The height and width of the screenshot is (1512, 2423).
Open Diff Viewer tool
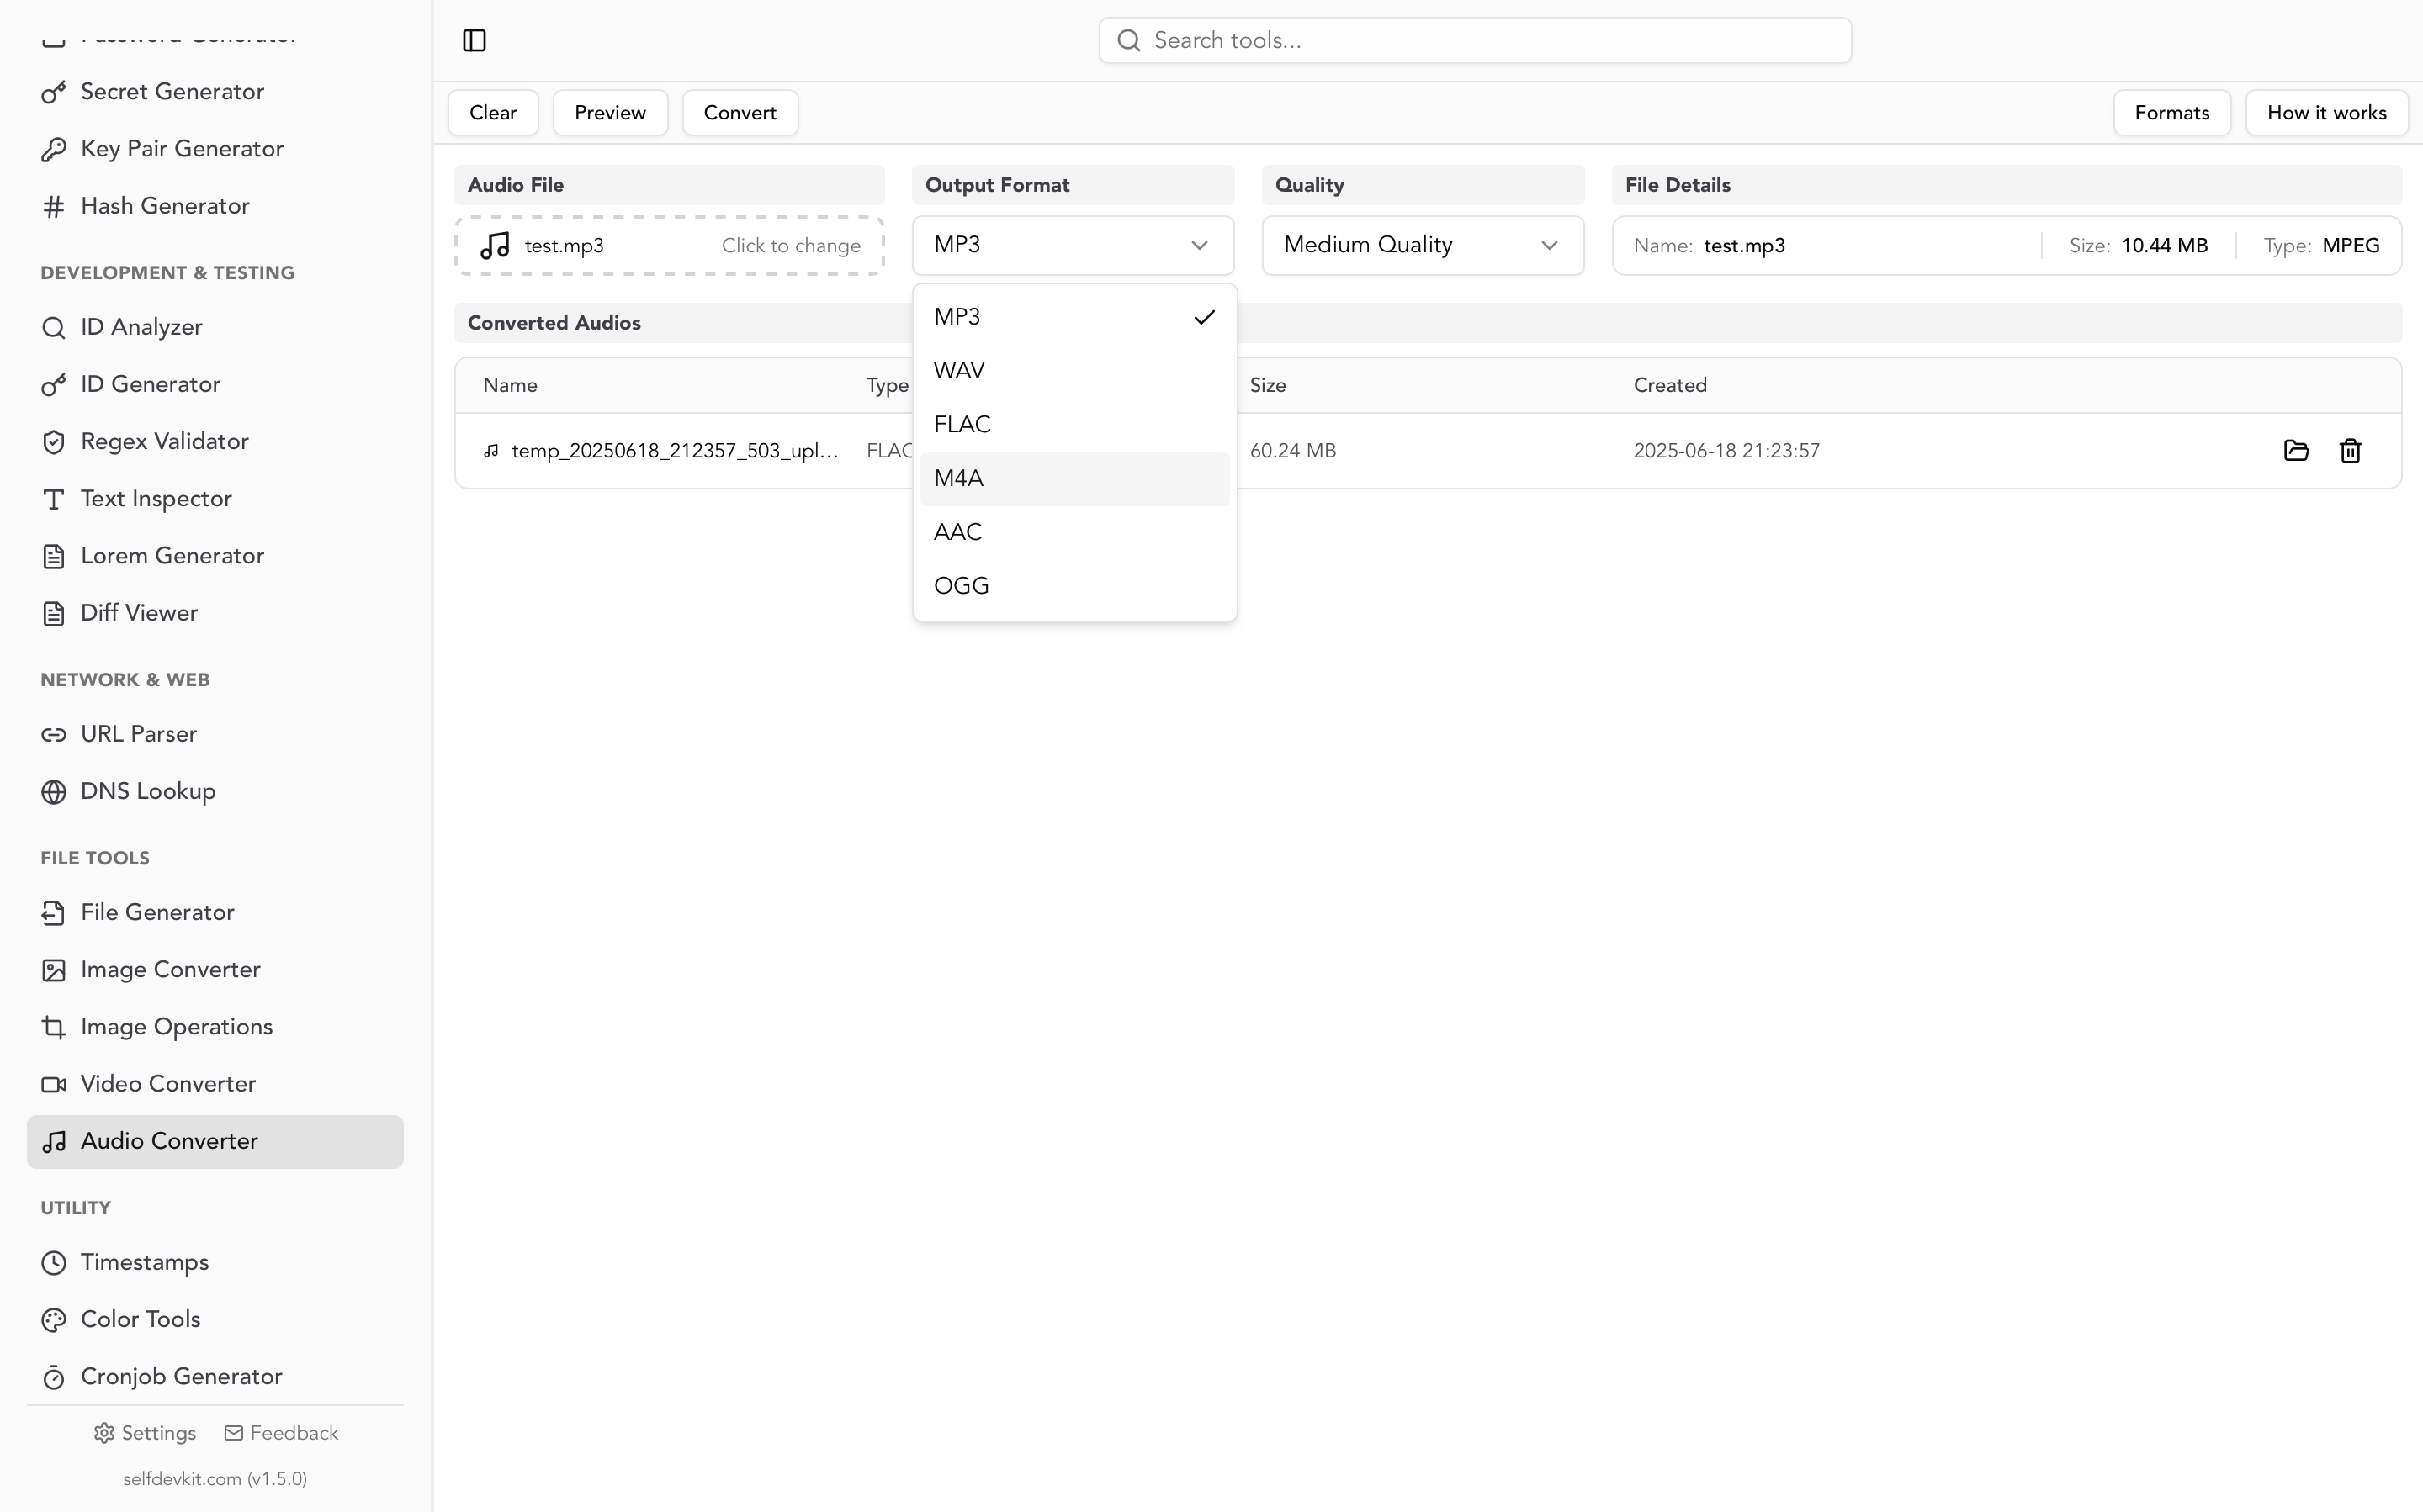pyautogui.click(x=215, y=613)
